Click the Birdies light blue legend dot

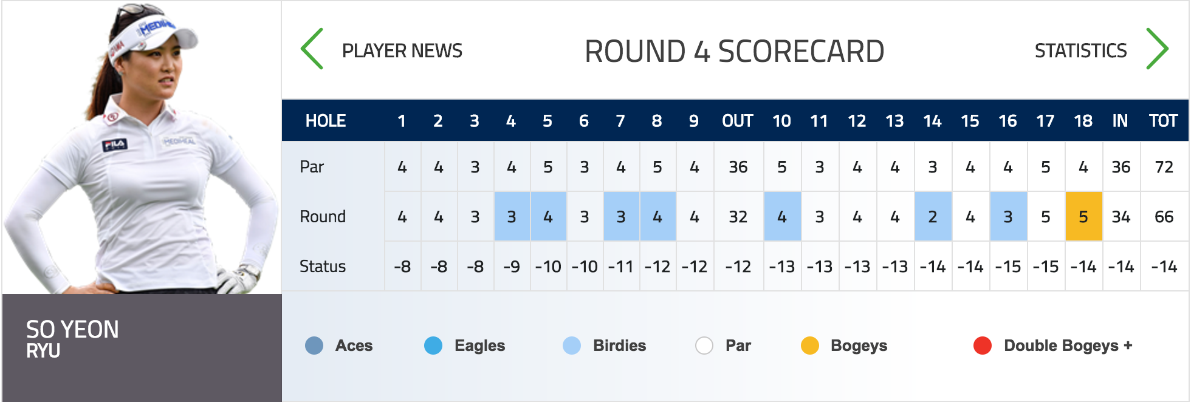coord(572,346)
